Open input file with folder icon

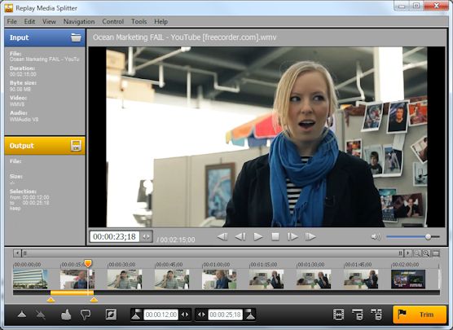[76, 37]
